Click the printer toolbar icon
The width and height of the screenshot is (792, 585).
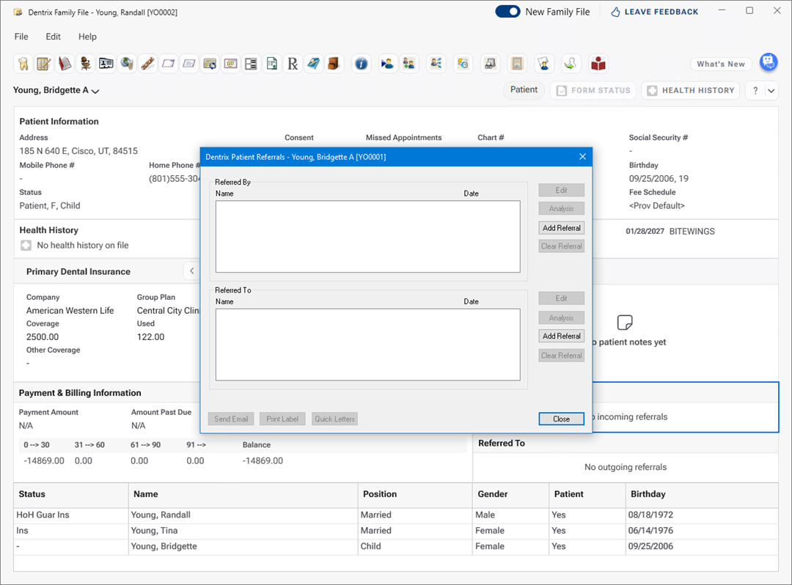pos(490,64)
